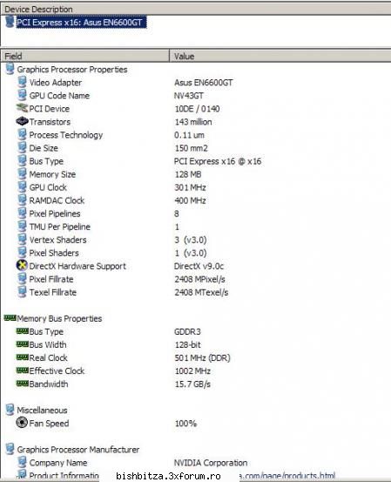Select the PCI Express x16 Asus EN6600GT device

point(81,23)
